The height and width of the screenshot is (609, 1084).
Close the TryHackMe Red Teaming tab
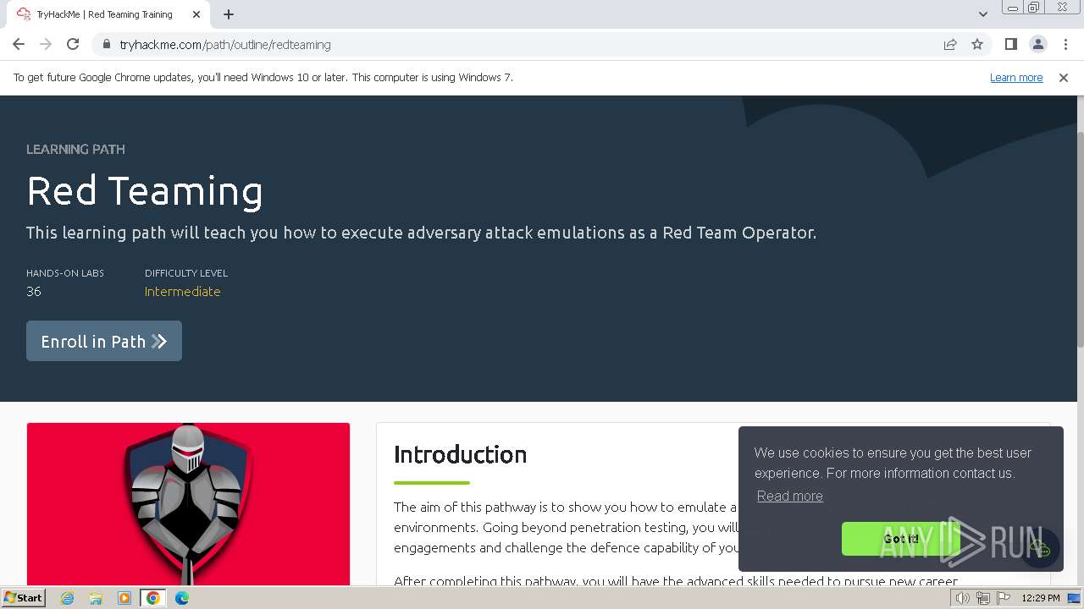196,14
